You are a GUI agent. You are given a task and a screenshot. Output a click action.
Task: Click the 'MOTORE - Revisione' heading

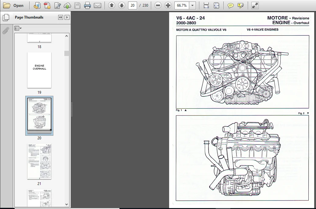pos(288,18)
